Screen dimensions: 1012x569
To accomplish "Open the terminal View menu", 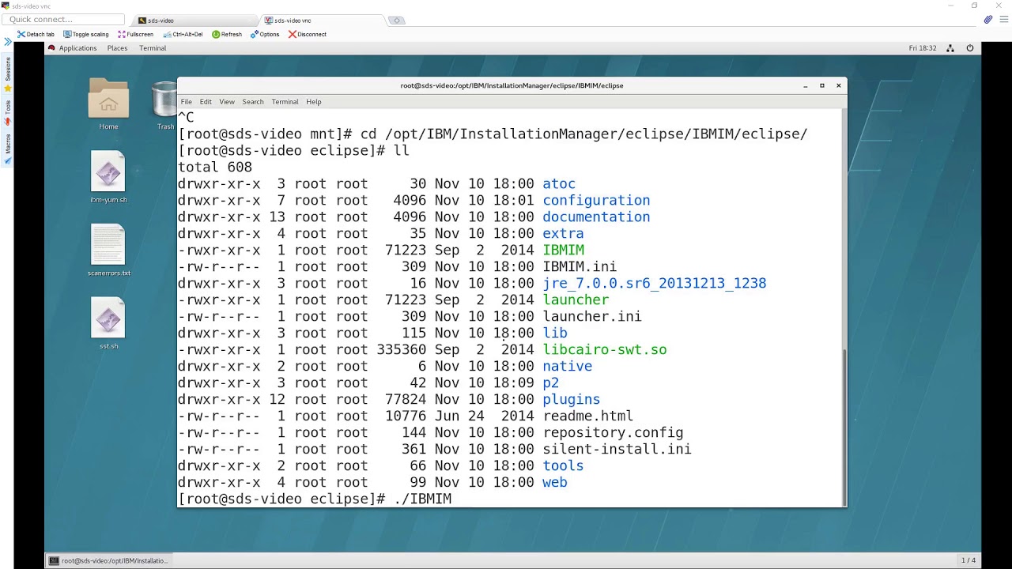I will click(x=227, y=102).
